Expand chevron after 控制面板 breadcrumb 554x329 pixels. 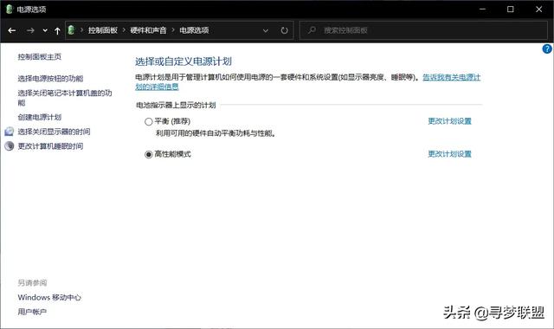124,30
